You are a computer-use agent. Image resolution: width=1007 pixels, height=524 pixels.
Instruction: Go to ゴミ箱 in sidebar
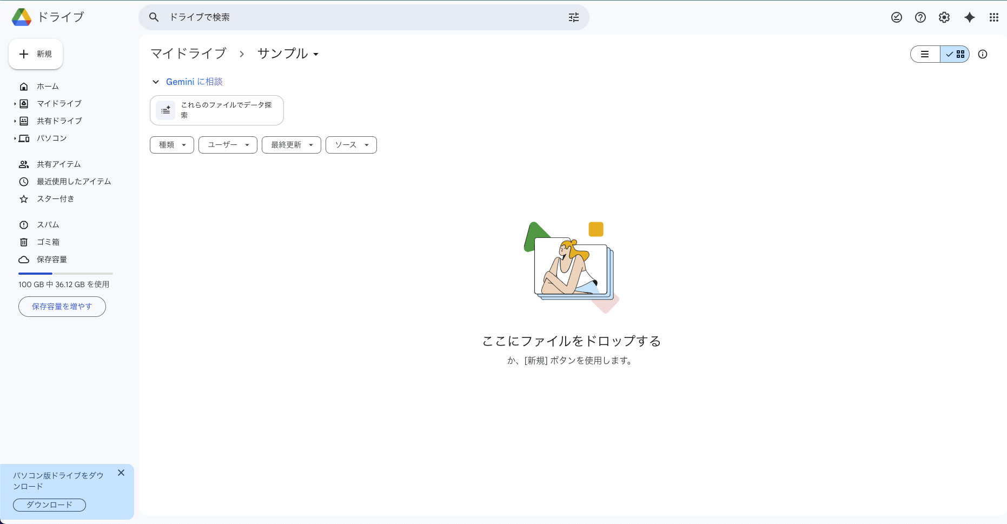[x=48, y=242]
